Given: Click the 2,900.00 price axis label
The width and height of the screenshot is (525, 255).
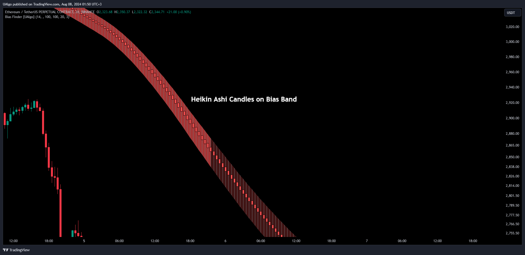Looking at the screenshot, I should pyautogui.click(x=512, y=118).
